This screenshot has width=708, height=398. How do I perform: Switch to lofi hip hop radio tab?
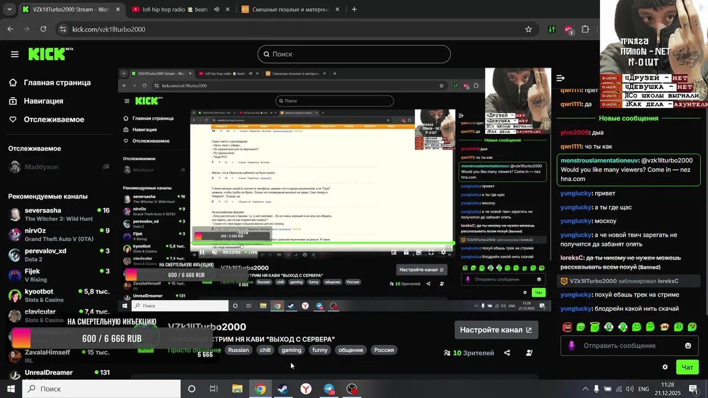tap(177, 9)
